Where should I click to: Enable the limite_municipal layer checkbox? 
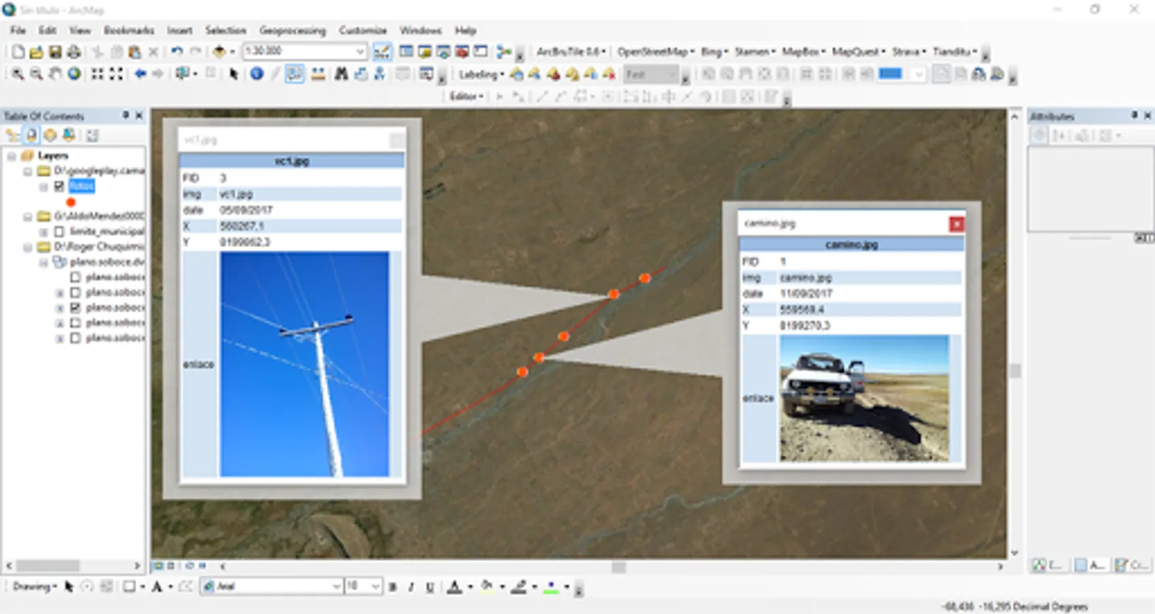click(x=59, y=231)
